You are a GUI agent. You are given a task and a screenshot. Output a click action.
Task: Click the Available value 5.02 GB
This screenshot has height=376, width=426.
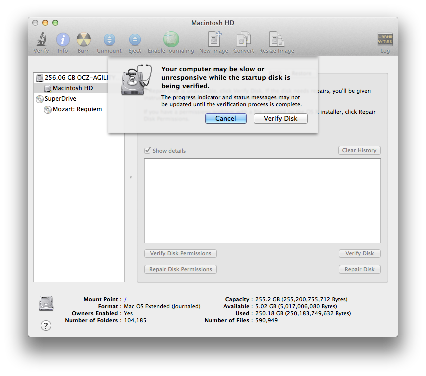296,306
